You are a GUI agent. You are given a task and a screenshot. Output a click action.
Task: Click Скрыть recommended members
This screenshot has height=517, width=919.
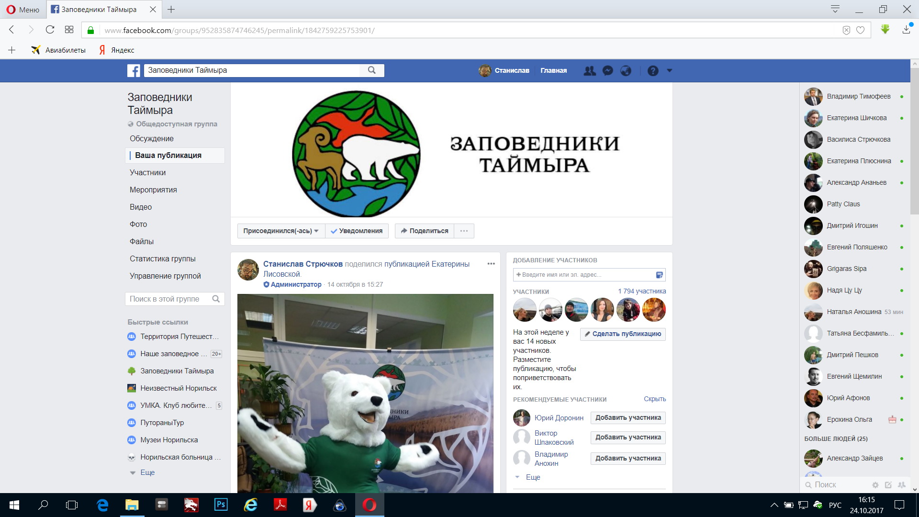(655, 399)
